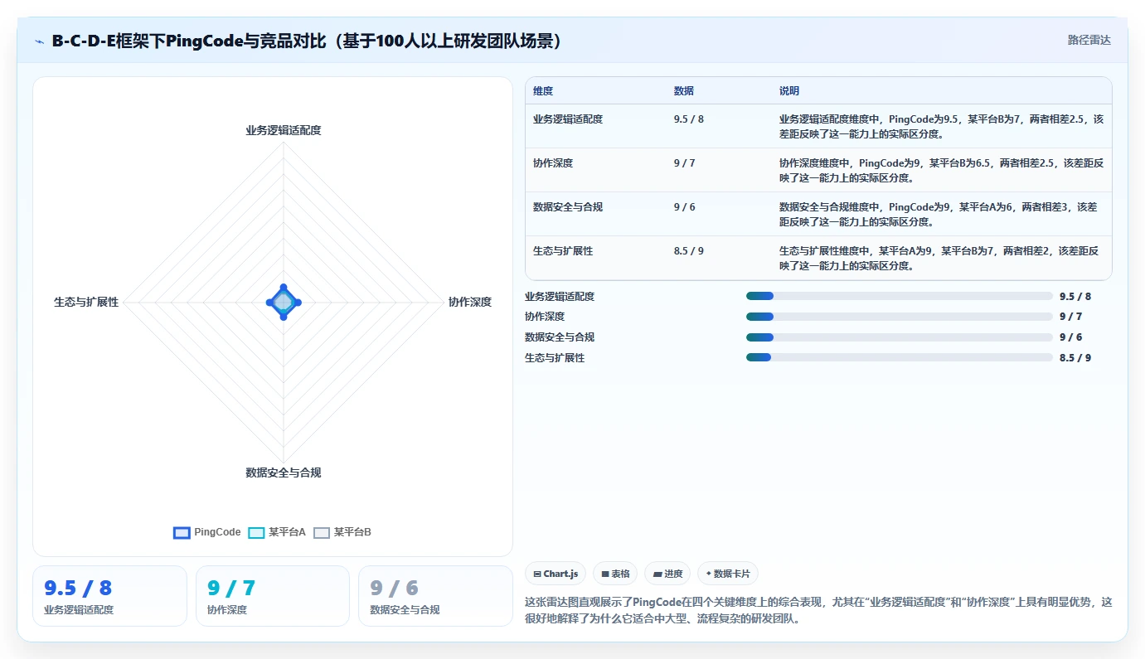Viewport: 1145px width, 659px height.
Task: Select the 协作深度 table row cell
Action: (x=553, y=163)
